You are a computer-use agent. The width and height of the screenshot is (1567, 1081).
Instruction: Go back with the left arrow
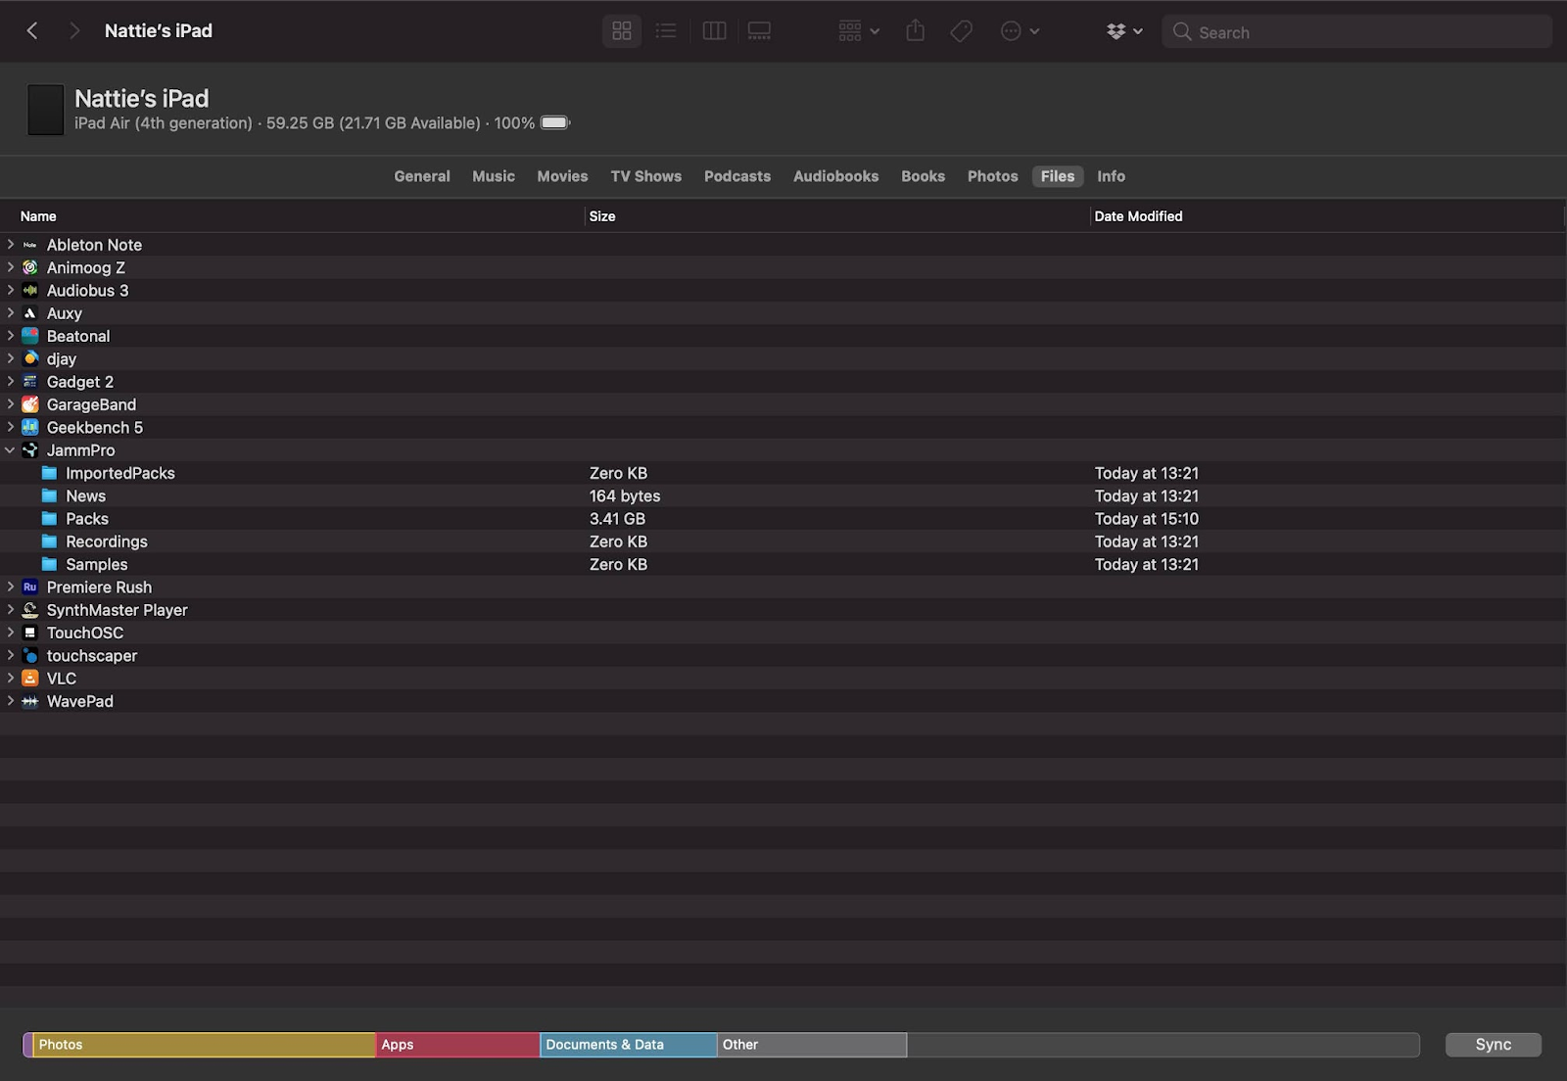tap(32, 31)
